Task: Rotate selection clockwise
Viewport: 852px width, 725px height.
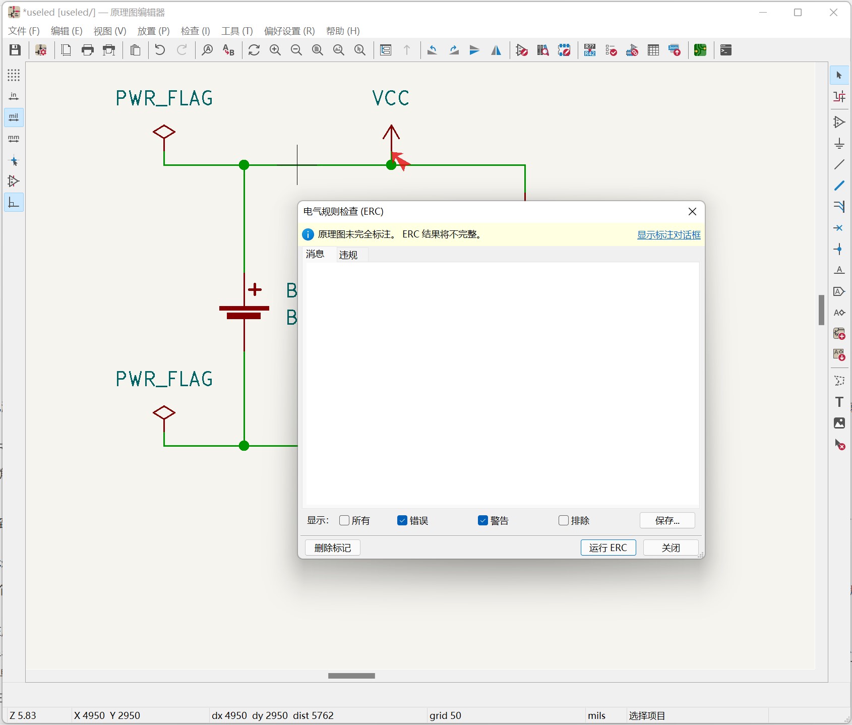Action: click(454, 50)
